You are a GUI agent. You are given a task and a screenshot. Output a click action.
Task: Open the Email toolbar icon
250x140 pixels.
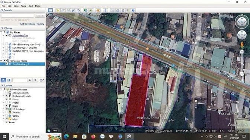(113, 10)
